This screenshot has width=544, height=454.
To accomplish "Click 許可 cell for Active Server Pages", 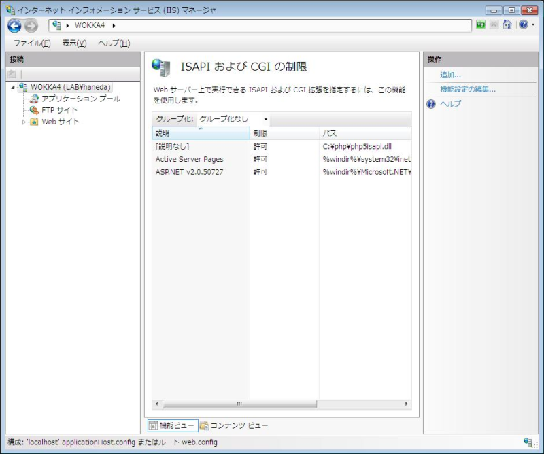I will pos(260,159).
